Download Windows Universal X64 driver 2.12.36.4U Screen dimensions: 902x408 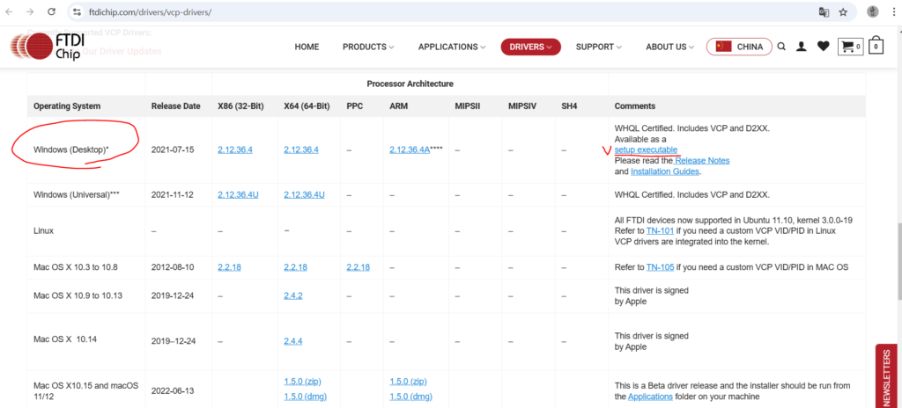coord(304,195)
